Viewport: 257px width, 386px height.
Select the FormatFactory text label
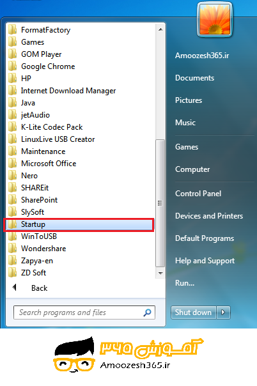[x=45, y=30]
